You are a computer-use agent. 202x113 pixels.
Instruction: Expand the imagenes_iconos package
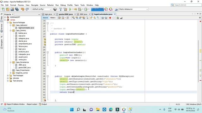point(10,73)
